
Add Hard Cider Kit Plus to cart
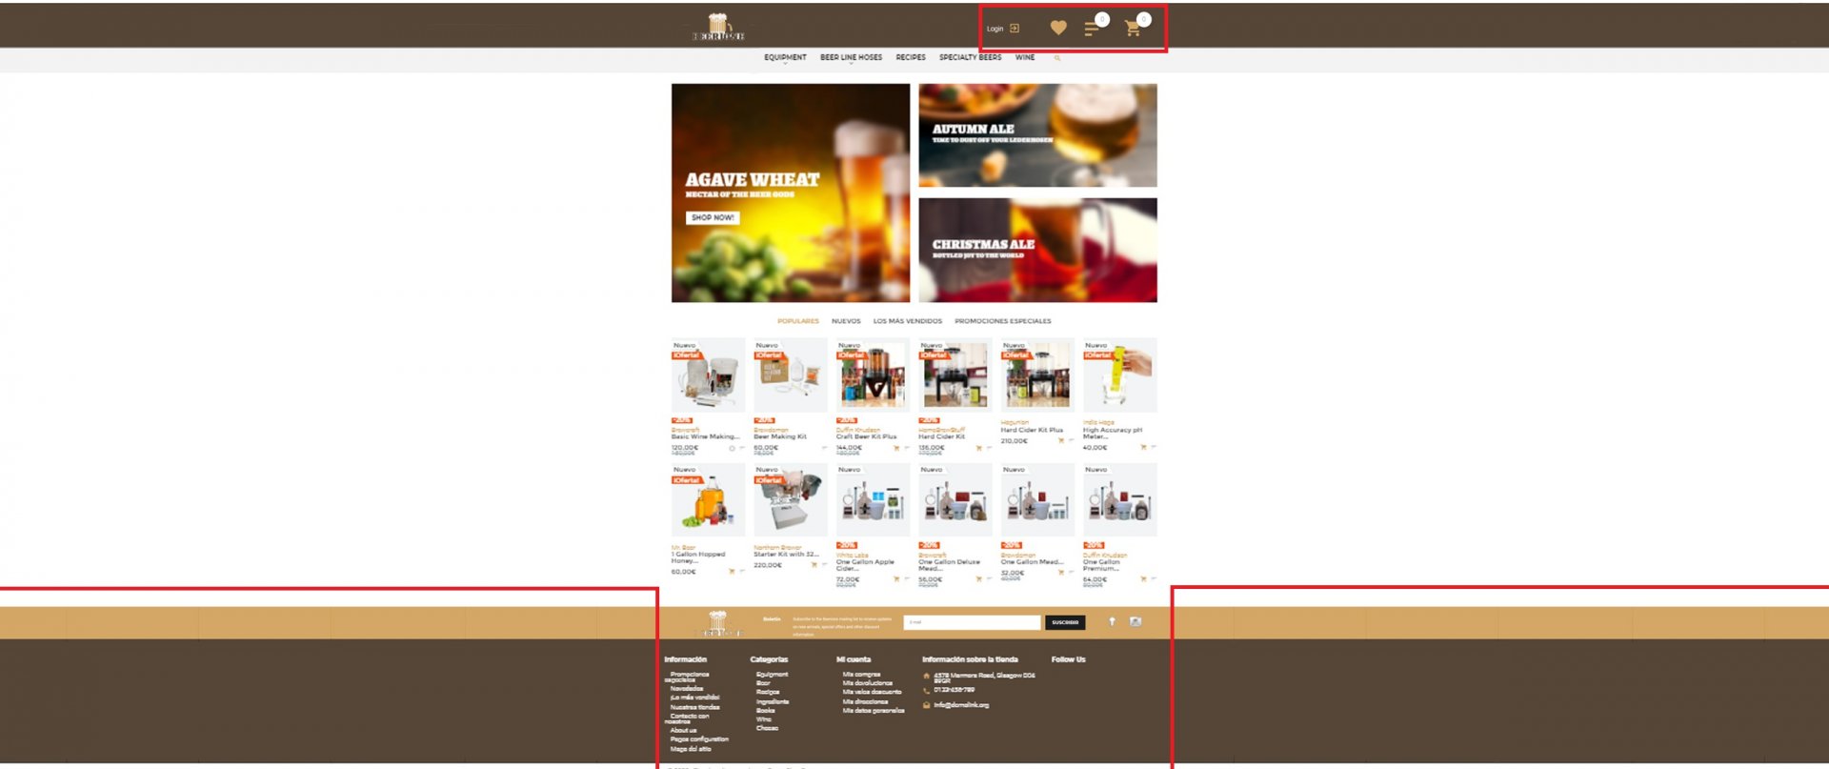coord(1060,440)
